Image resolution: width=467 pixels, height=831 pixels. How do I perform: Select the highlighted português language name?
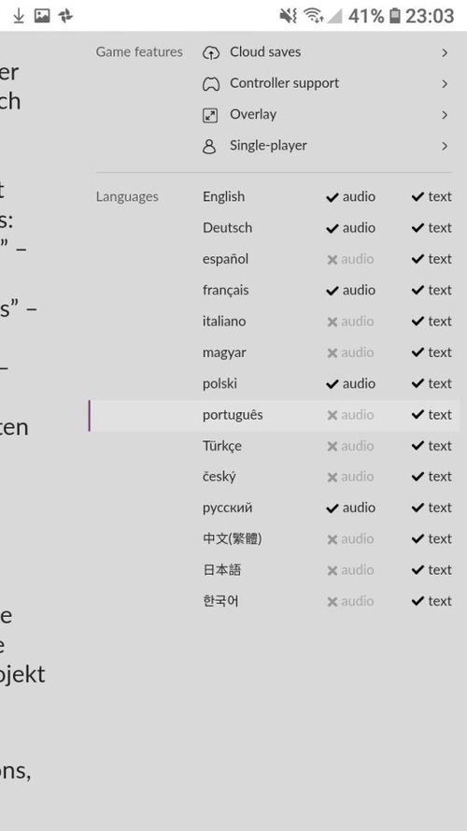click(233, 415)
